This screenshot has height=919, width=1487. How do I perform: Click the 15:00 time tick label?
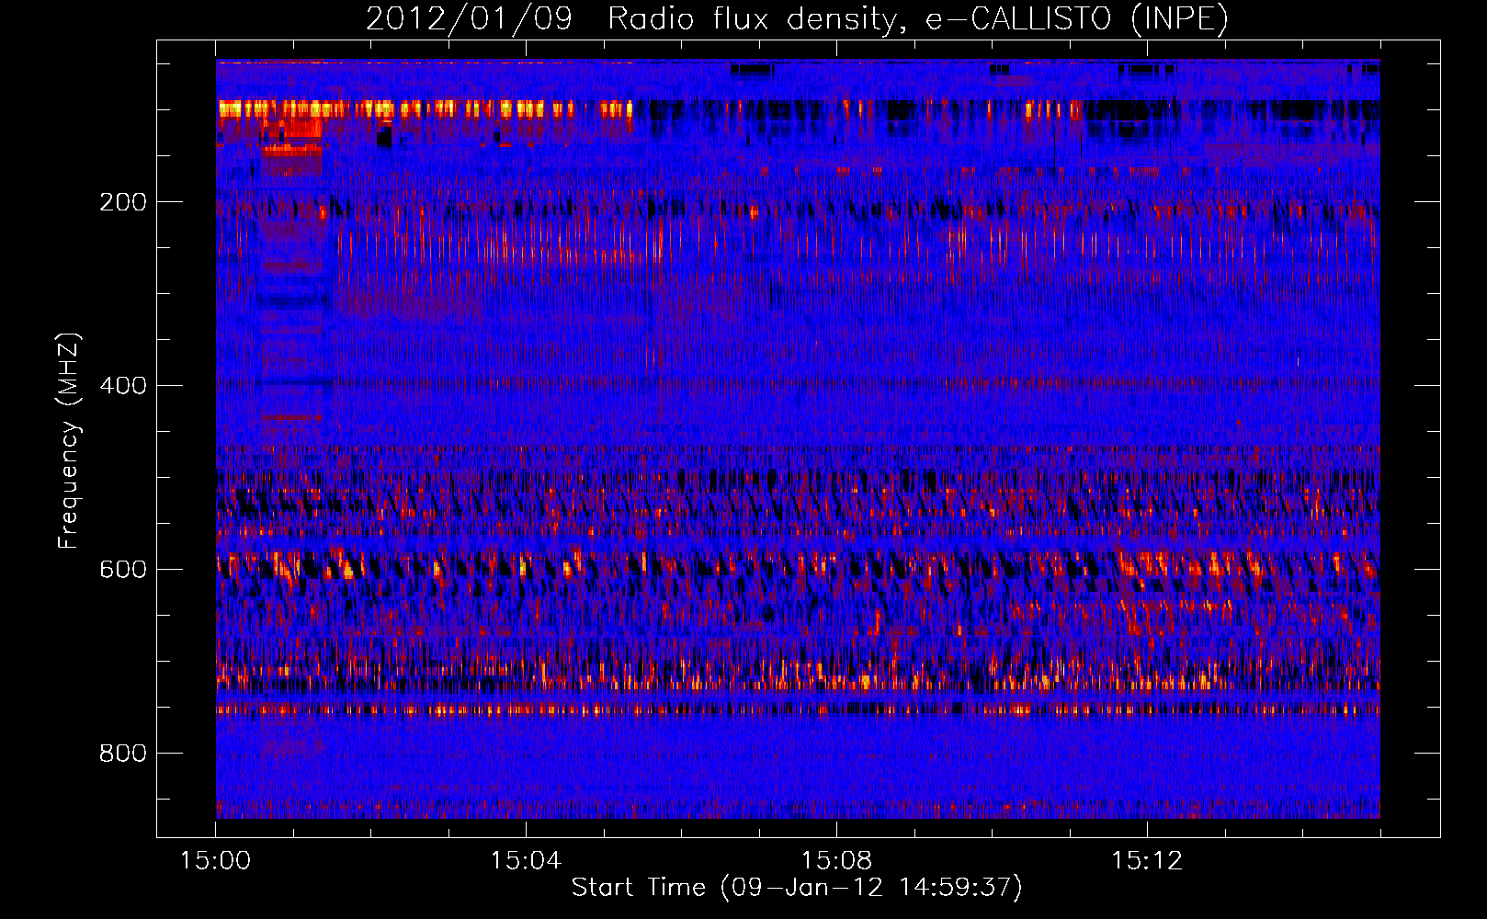click(216, 861)
